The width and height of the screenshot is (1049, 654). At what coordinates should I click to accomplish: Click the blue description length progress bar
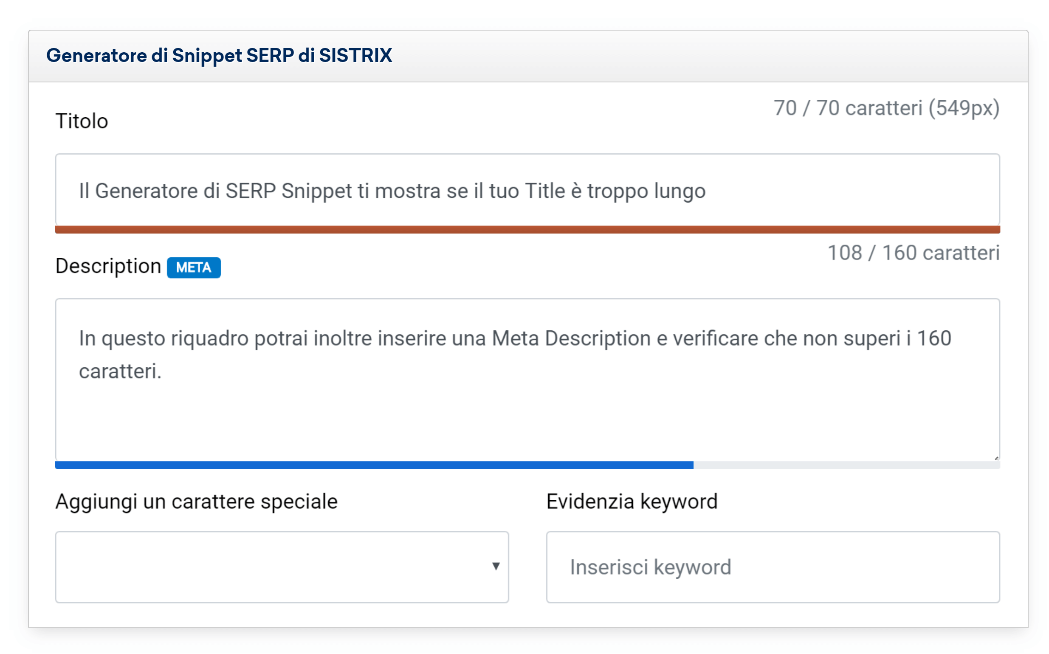374,465
